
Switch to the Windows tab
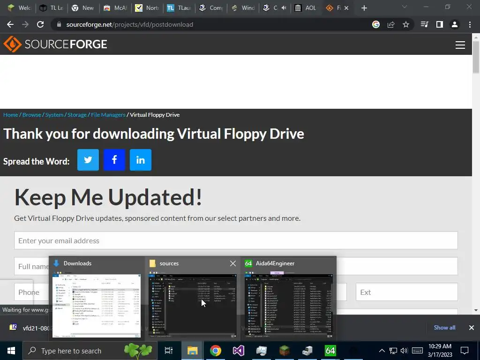coord(242,8)
